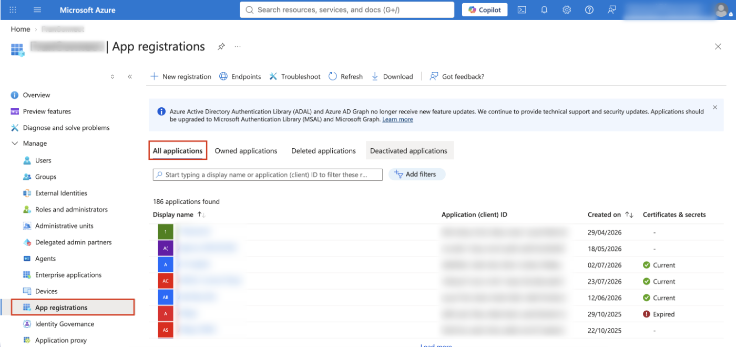Click the blue 'AB' app thumbnail
Viewport: 736px width, 348px height.
click(166, 298)
